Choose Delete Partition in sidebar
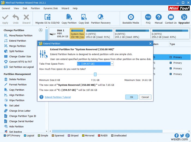Image resolution: width=191 pixels, height=142 pixels. (15, 79)
